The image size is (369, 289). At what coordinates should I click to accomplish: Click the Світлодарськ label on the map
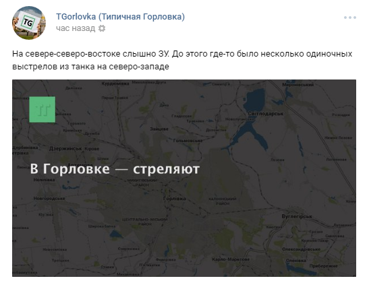266,114
